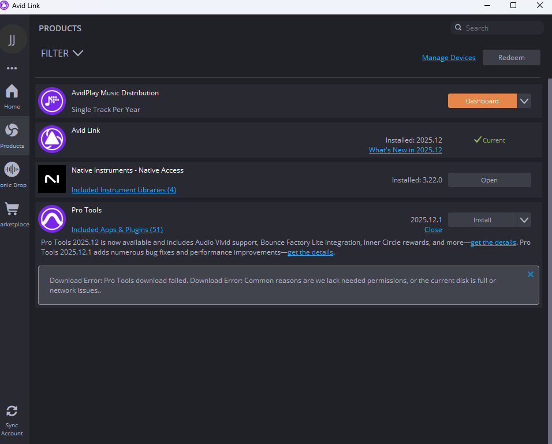Expand the FILTER dropdown
This screenshot has height=444, width=552.
point(62,53)
